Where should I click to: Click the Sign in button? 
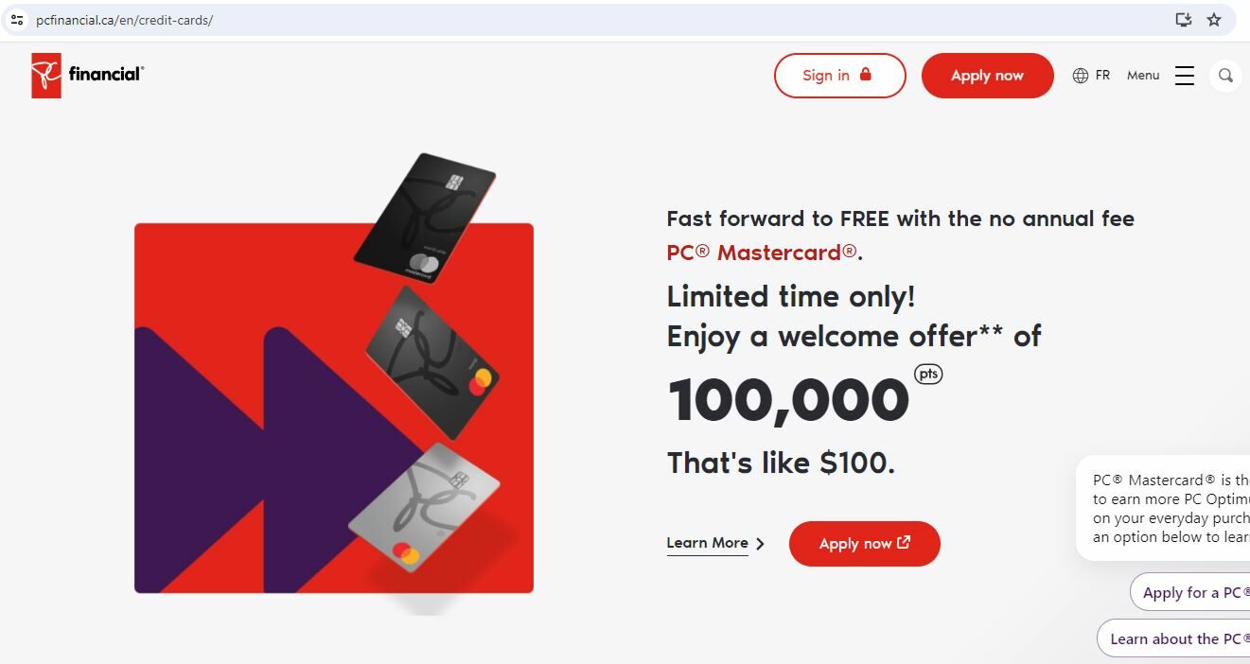tap(839, 75)
